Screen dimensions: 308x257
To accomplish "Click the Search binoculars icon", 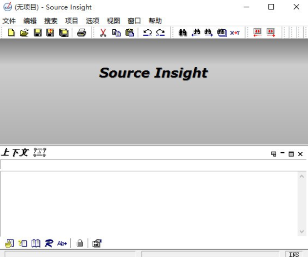I will (x=183, y=33).
